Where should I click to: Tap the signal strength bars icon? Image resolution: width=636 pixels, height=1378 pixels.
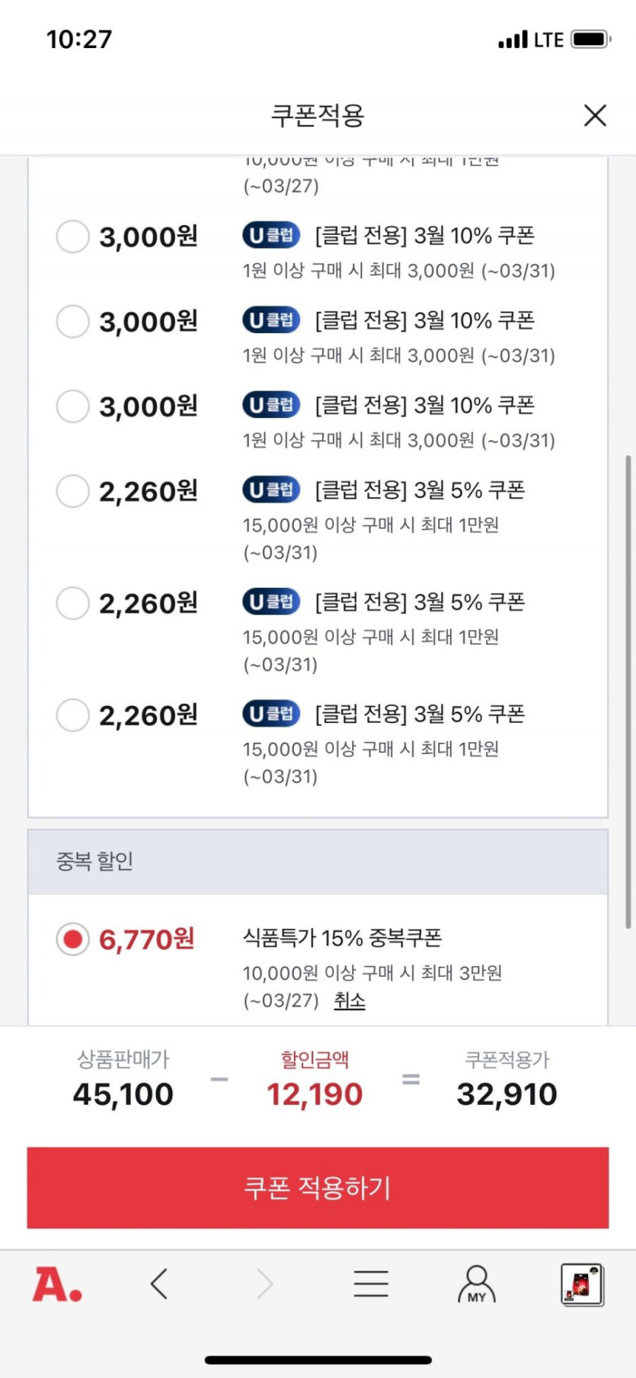click(513, 39)
